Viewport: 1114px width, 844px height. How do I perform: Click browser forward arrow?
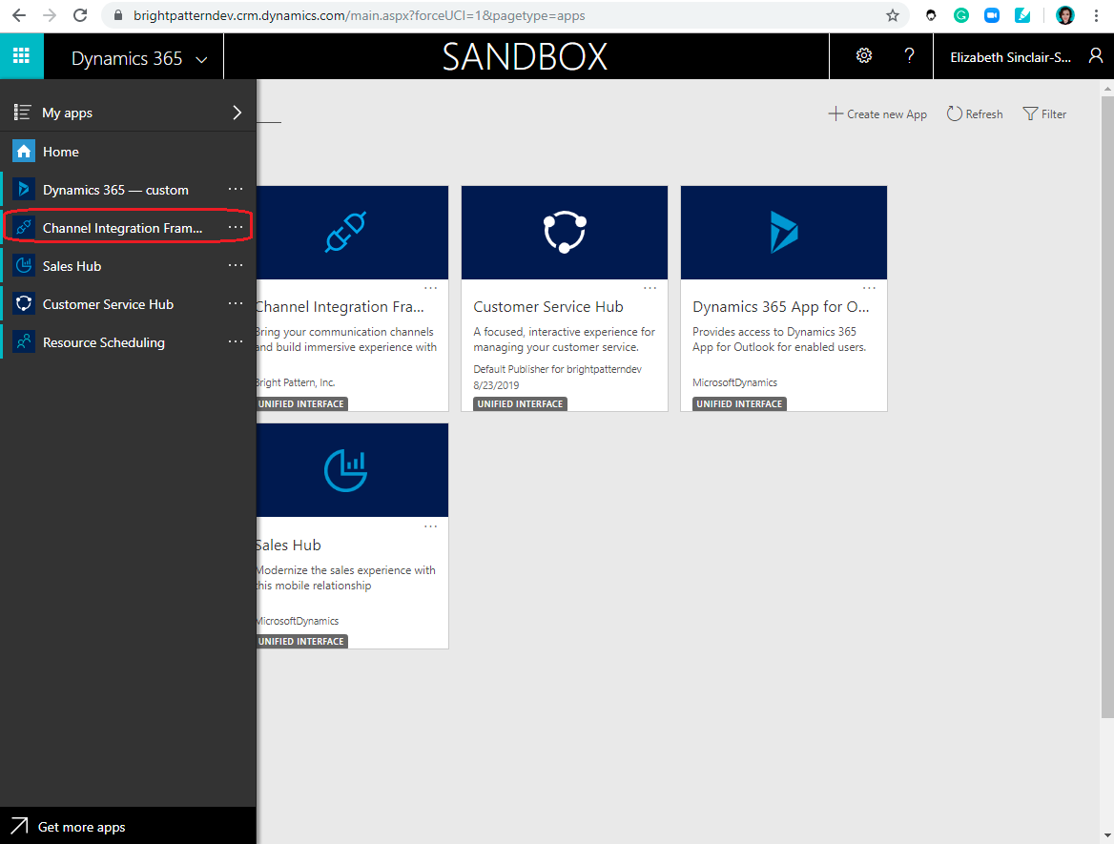(49, 15)
